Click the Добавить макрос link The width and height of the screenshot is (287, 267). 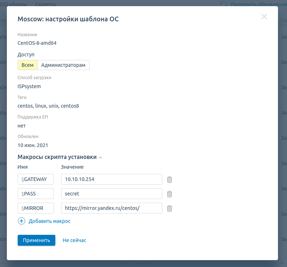click(x=50, y=221)
